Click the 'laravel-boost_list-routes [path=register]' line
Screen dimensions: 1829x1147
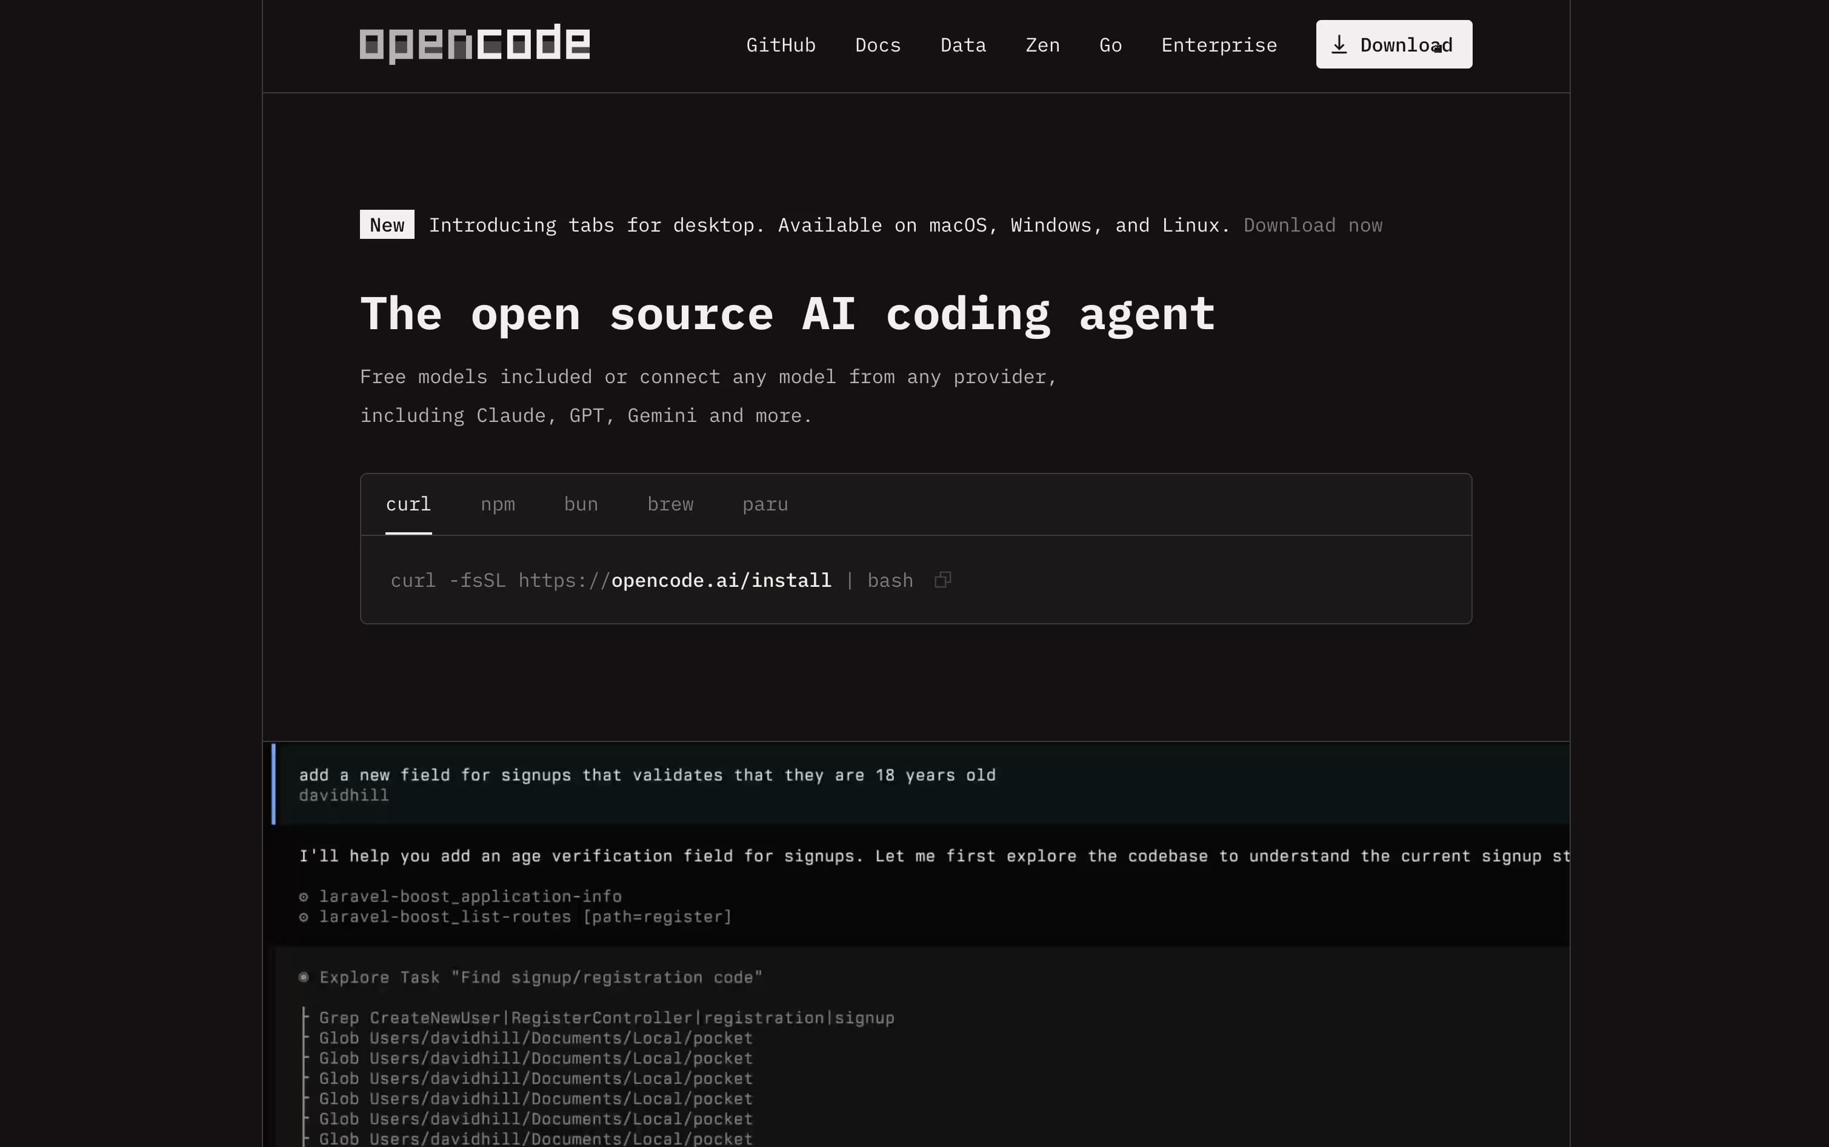click(x=515, y=917)
